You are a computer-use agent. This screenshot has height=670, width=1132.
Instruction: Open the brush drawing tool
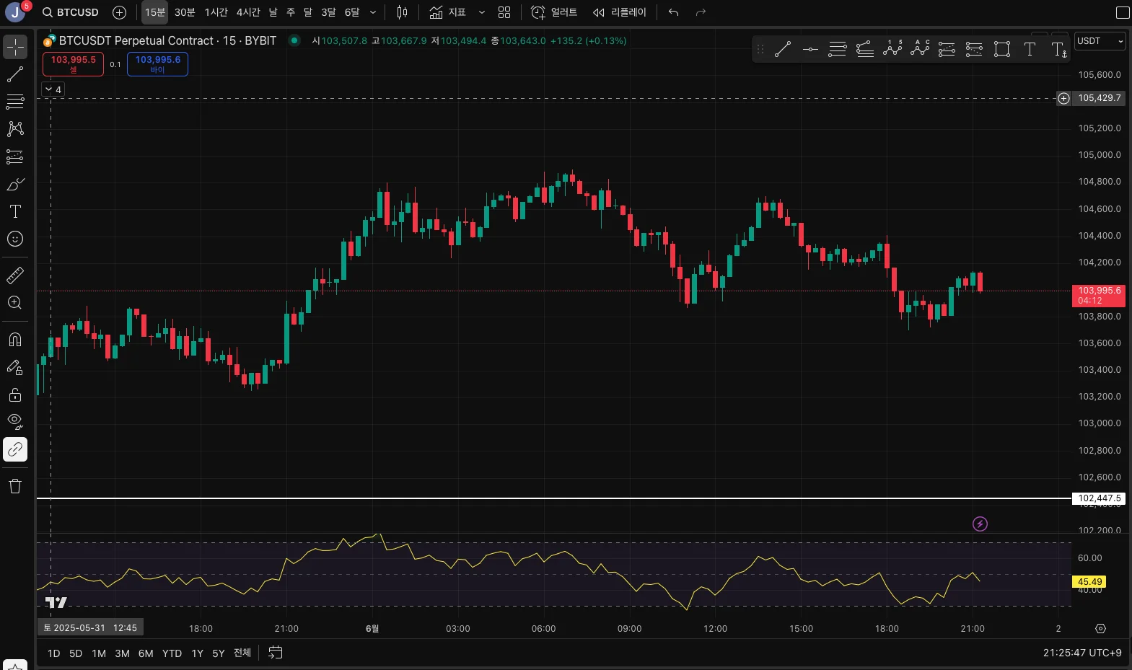[x=15, y=185]
